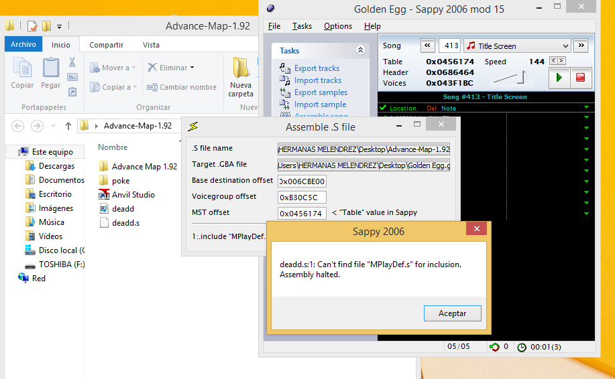This screenshot has height=379, width=615.
Task: Open the Eliminar dropdown arrow
Action: click(192, 68)
